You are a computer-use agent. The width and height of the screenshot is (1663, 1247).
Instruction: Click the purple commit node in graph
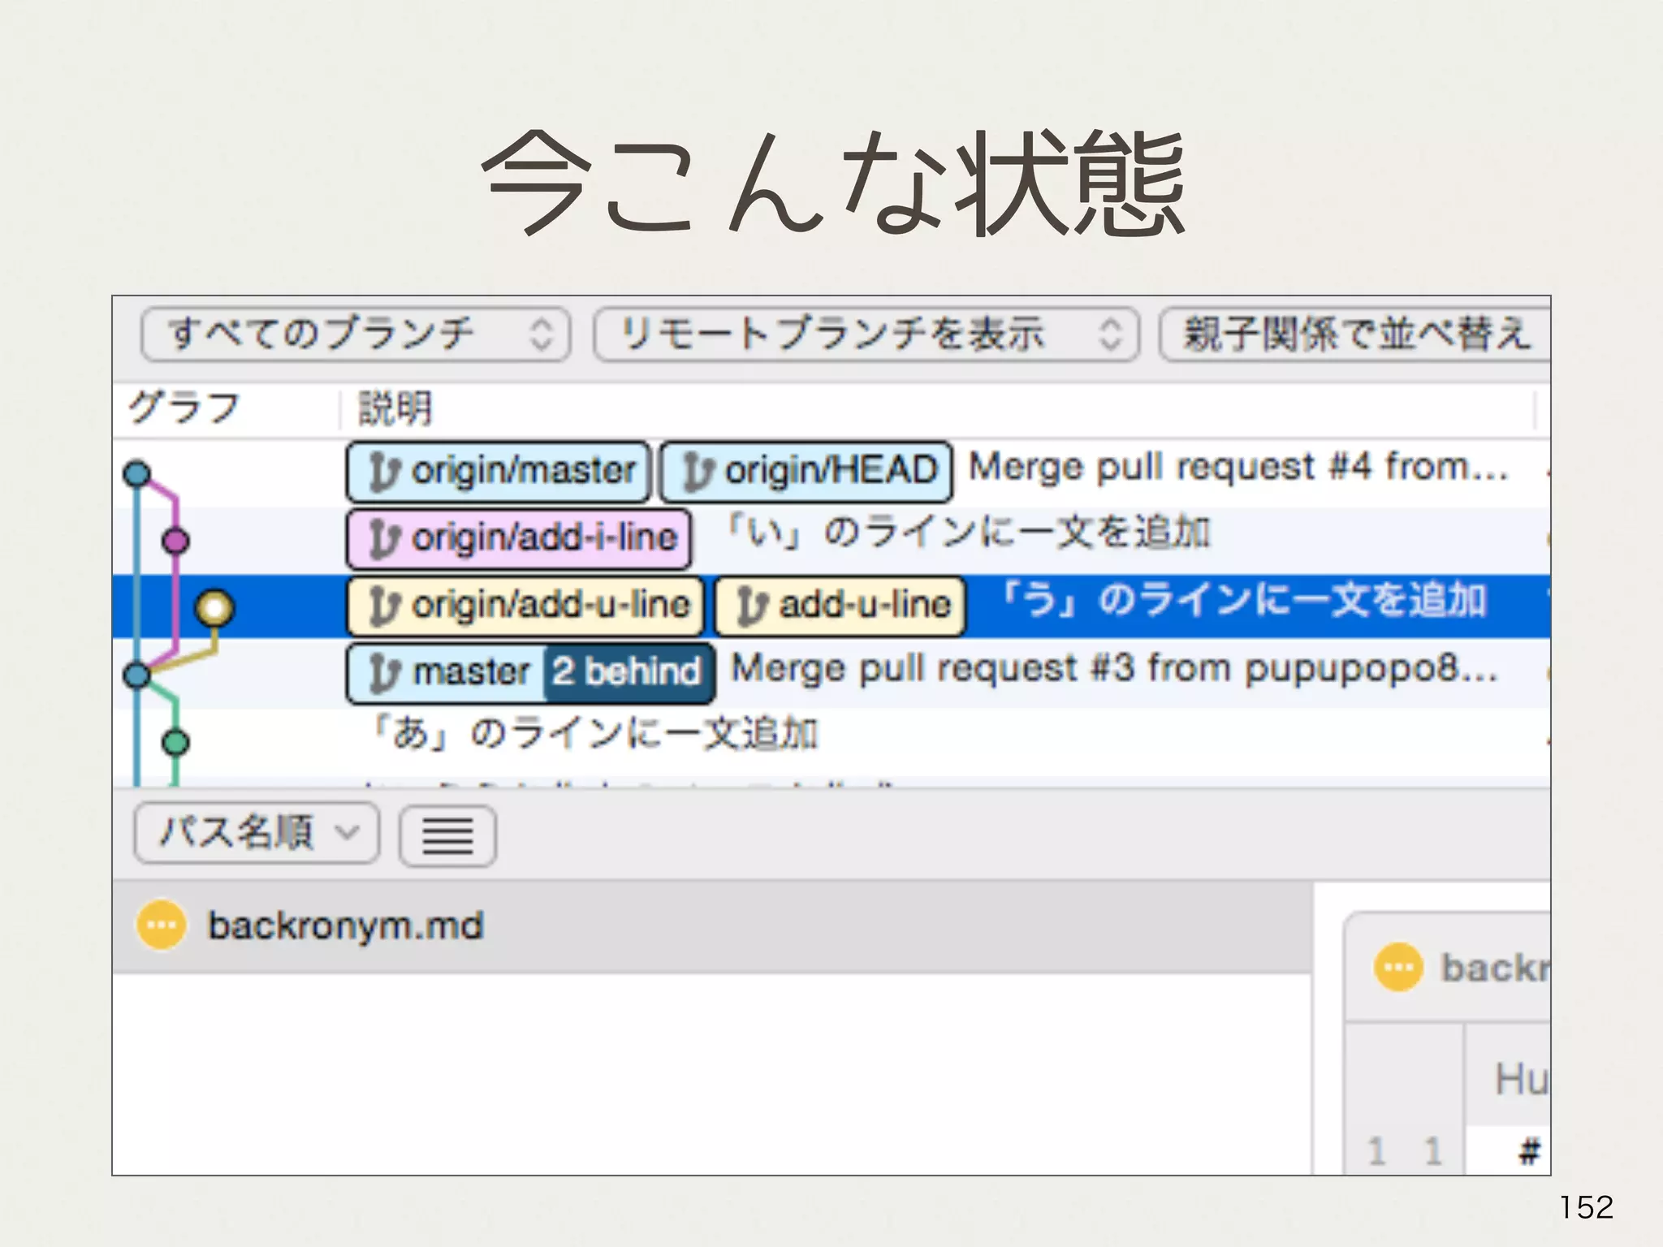click(175, 541)
